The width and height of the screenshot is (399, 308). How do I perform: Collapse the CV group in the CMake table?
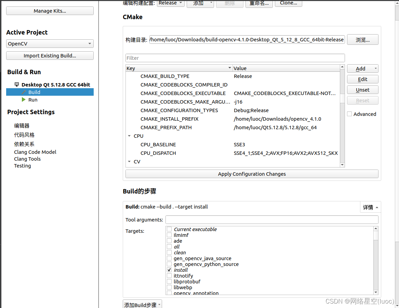pyautogui.click(x=129, y=162)
